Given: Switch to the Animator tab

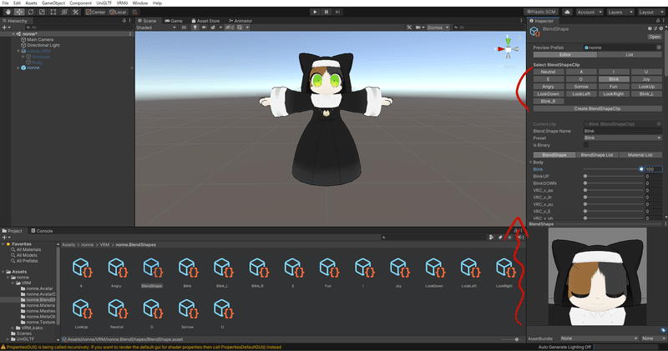Looking at the screenshot, I should point(240,20).
